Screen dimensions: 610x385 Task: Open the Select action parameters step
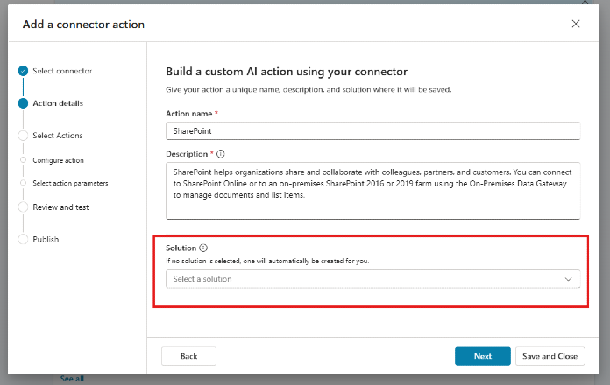point(70,183)
